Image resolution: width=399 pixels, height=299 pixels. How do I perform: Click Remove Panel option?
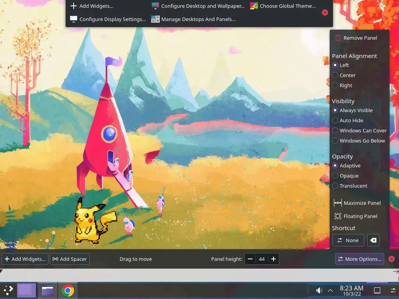(356, 38)
